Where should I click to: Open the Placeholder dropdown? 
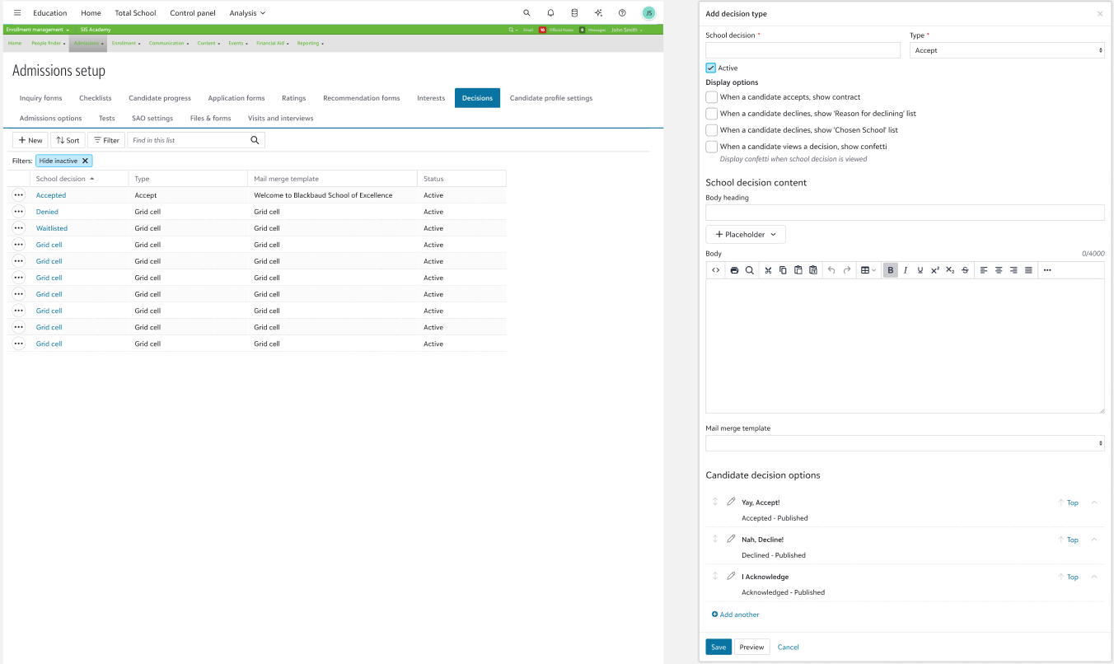point(744,234)
